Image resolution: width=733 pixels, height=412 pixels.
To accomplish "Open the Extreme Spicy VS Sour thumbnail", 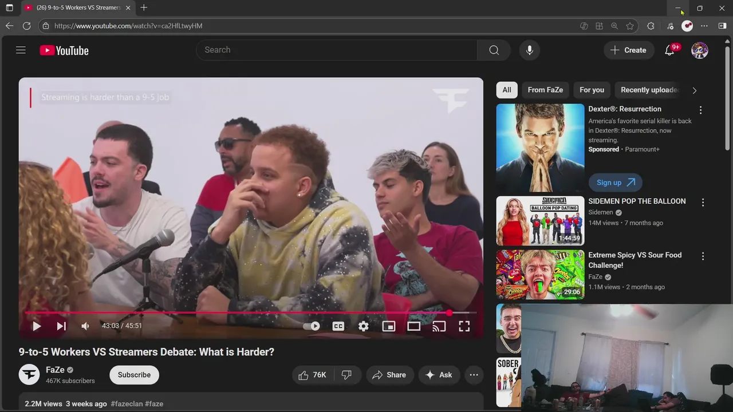I will point(540,275).
